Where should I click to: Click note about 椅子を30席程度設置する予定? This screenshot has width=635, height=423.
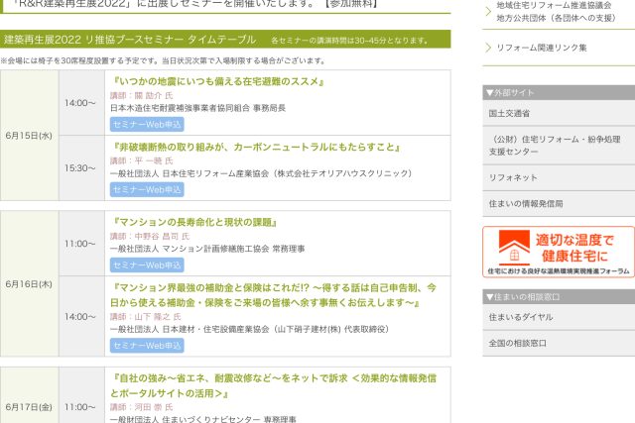pos(163,60)
